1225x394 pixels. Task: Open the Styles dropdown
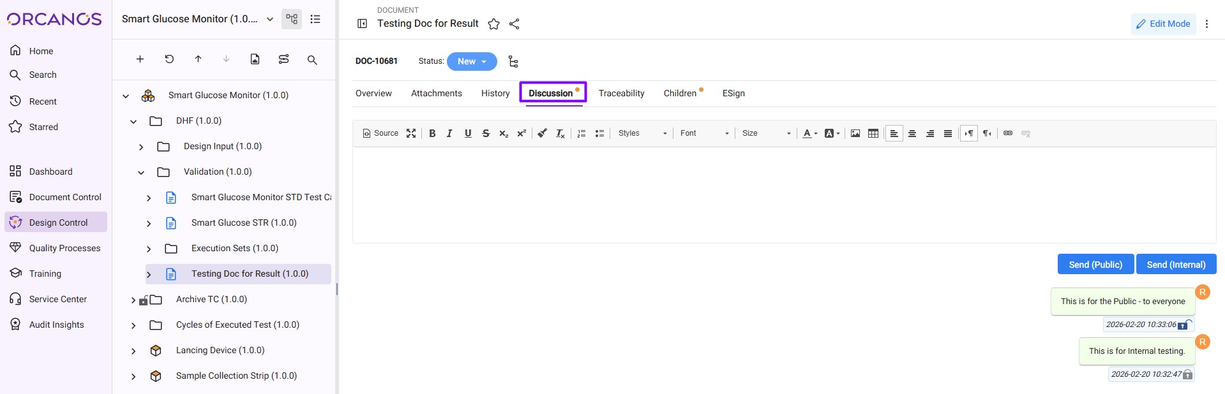tap(642, 133)
